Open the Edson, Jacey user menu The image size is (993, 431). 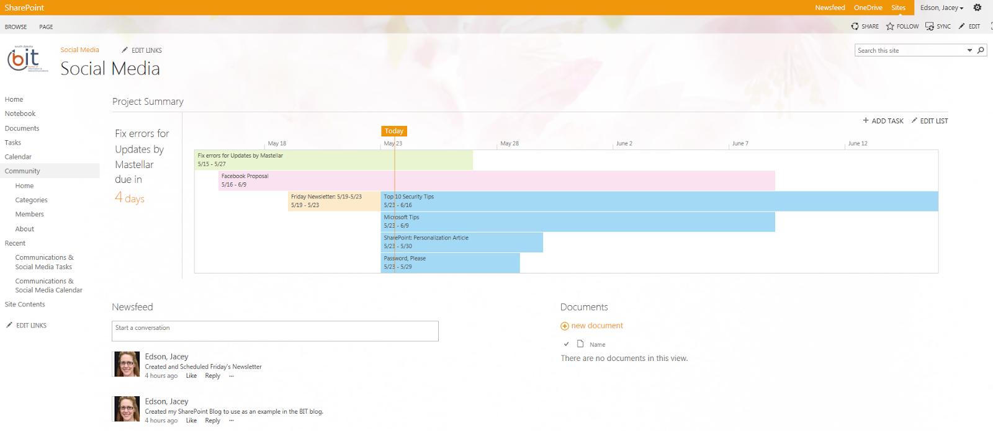pos(941,7)
